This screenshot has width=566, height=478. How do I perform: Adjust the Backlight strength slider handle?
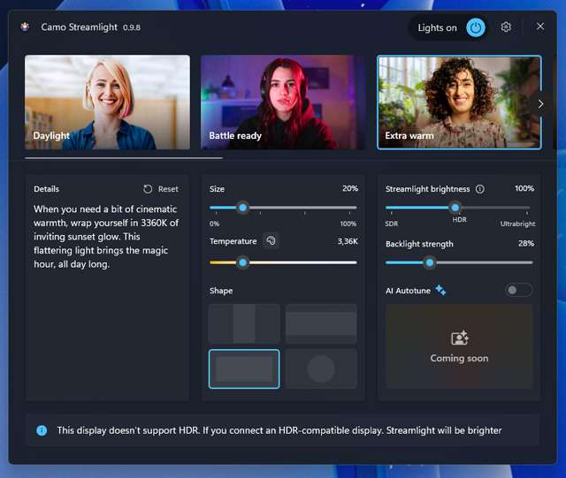tap(430, 262)
